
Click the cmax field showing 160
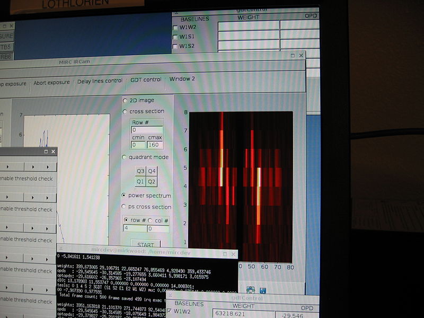tap(155, 145)
